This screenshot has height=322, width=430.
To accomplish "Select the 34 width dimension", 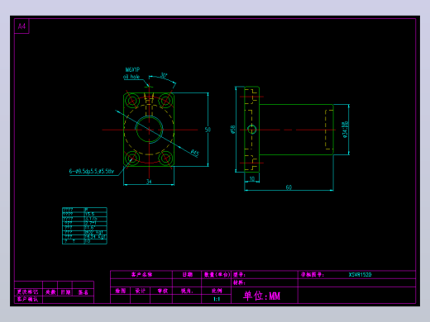I will coord(149,182).
